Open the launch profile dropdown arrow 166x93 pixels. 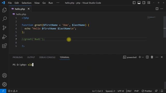pos(143,57)
